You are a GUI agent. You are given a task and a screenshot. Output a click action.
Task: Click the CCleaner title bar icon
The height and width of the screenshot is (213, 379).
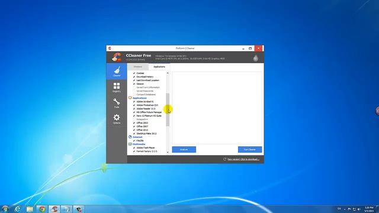coord(110,49)
